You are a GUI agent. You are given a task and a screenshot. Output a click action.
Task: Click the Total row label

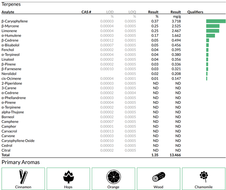[6, 155]
